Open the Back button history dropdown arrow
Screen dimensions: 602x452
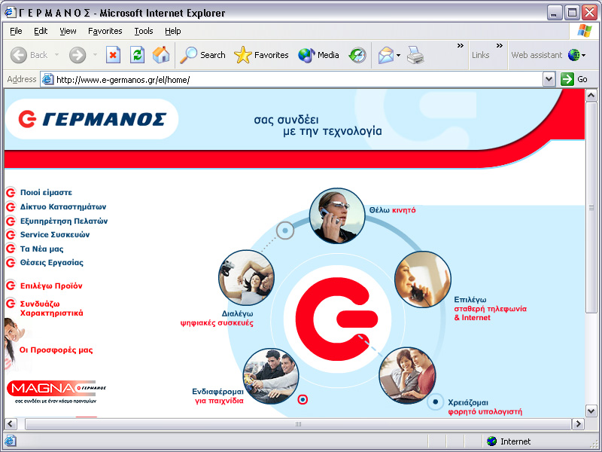coord(57,55)
